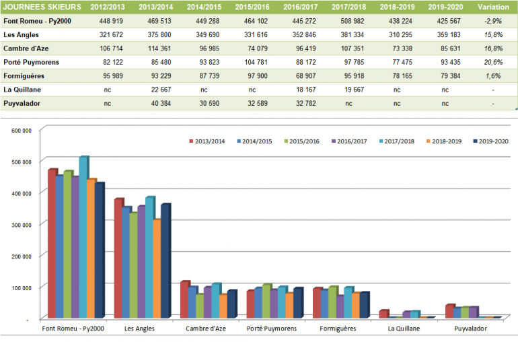Click the 20,6% variation value
The image size is (518, 342).
493,62
